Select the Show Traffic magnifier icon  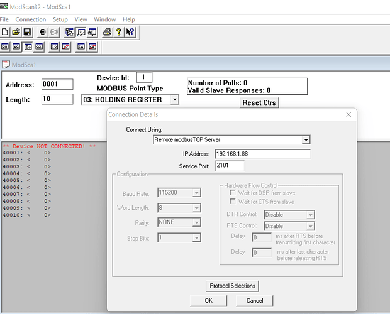92,32
